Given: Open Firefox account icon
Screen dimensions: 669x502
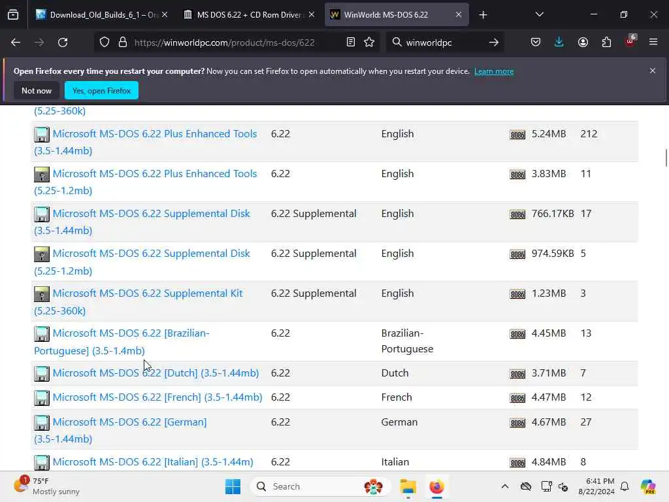Looking at the screenshot, I should [583, 42].
